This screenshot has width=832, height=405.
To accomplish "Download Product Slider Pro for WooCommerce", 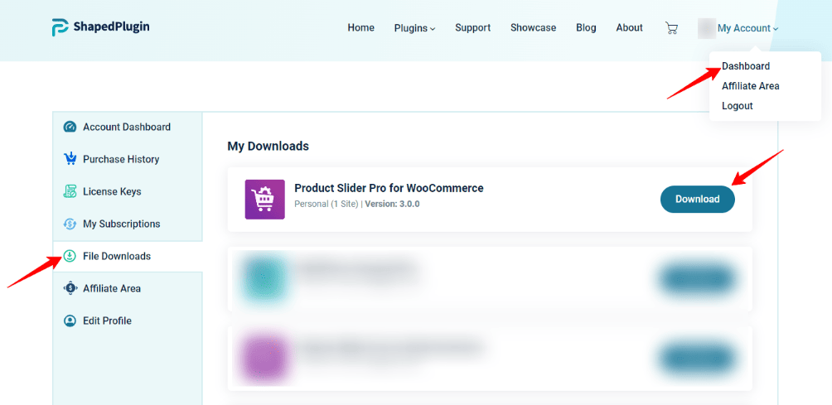I will click(x=697, y=199).
